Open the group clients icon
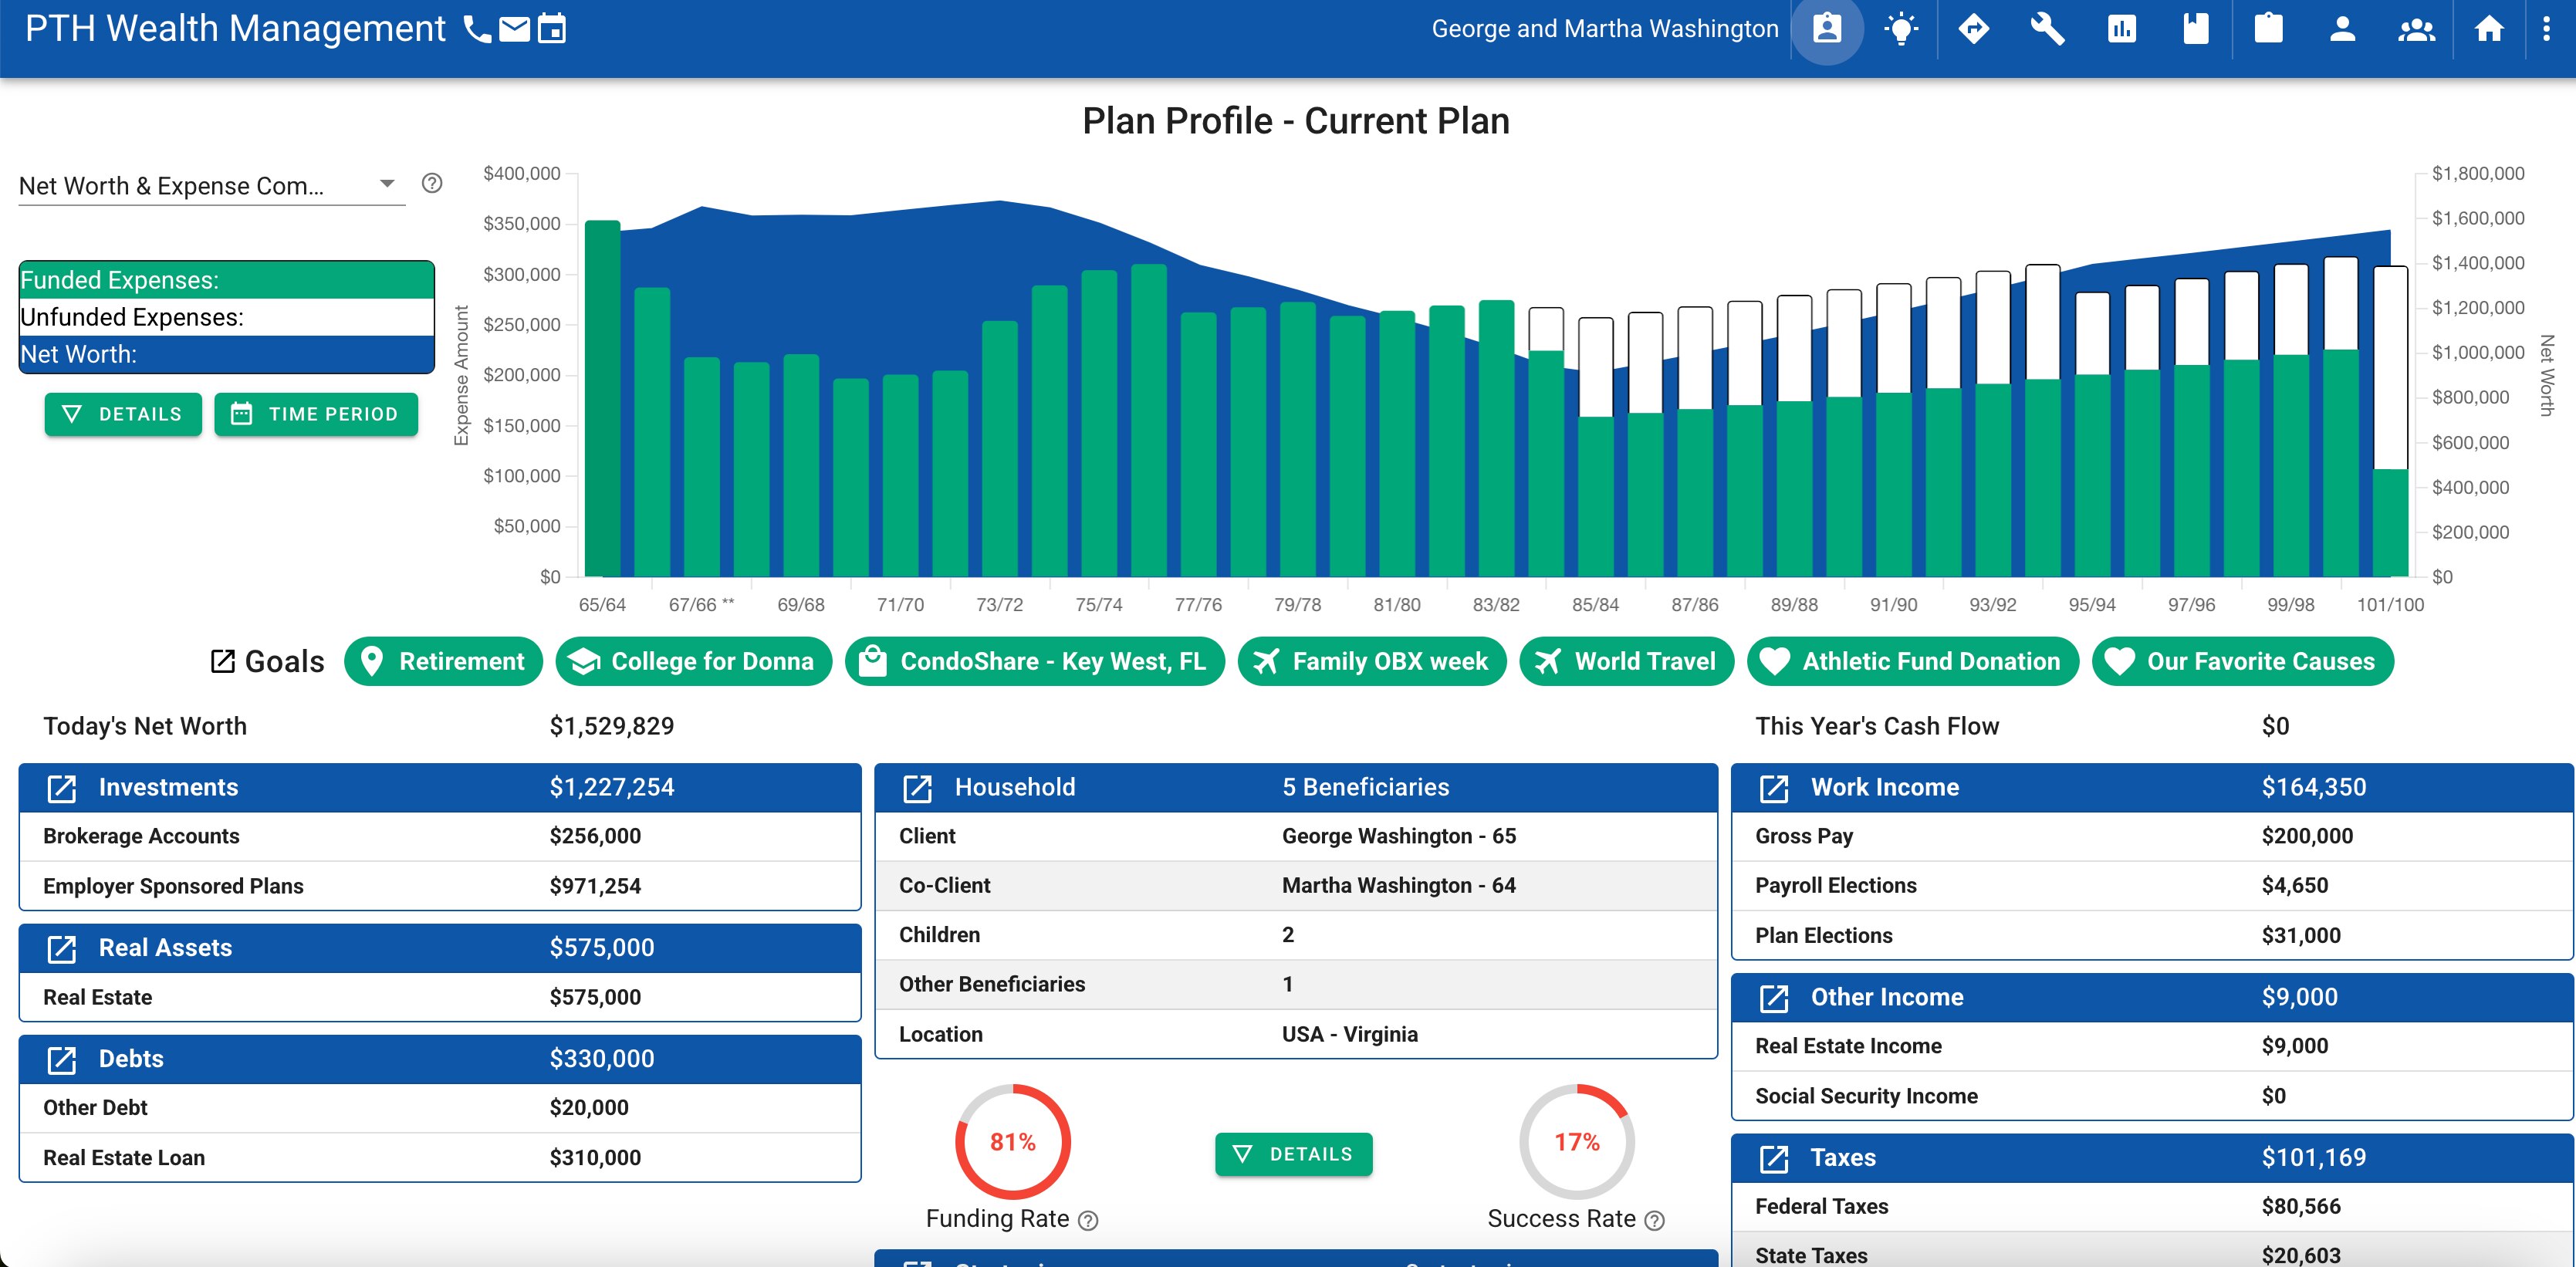This screenshot has height=1267, width=2576. [2416, 29]
